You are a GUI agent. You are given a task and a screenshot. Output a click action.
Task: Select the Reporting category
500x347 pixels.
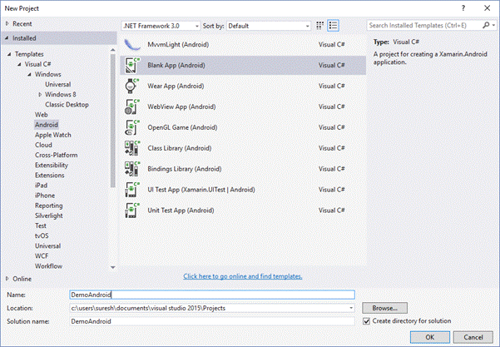pos(49,206)
